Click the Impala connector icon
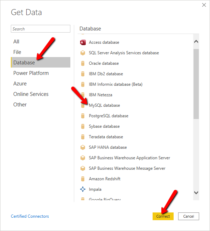 coord(83,189)
